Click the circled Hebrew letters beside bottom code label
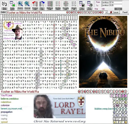Screen dimensions: 129x124 pos(102,91)
